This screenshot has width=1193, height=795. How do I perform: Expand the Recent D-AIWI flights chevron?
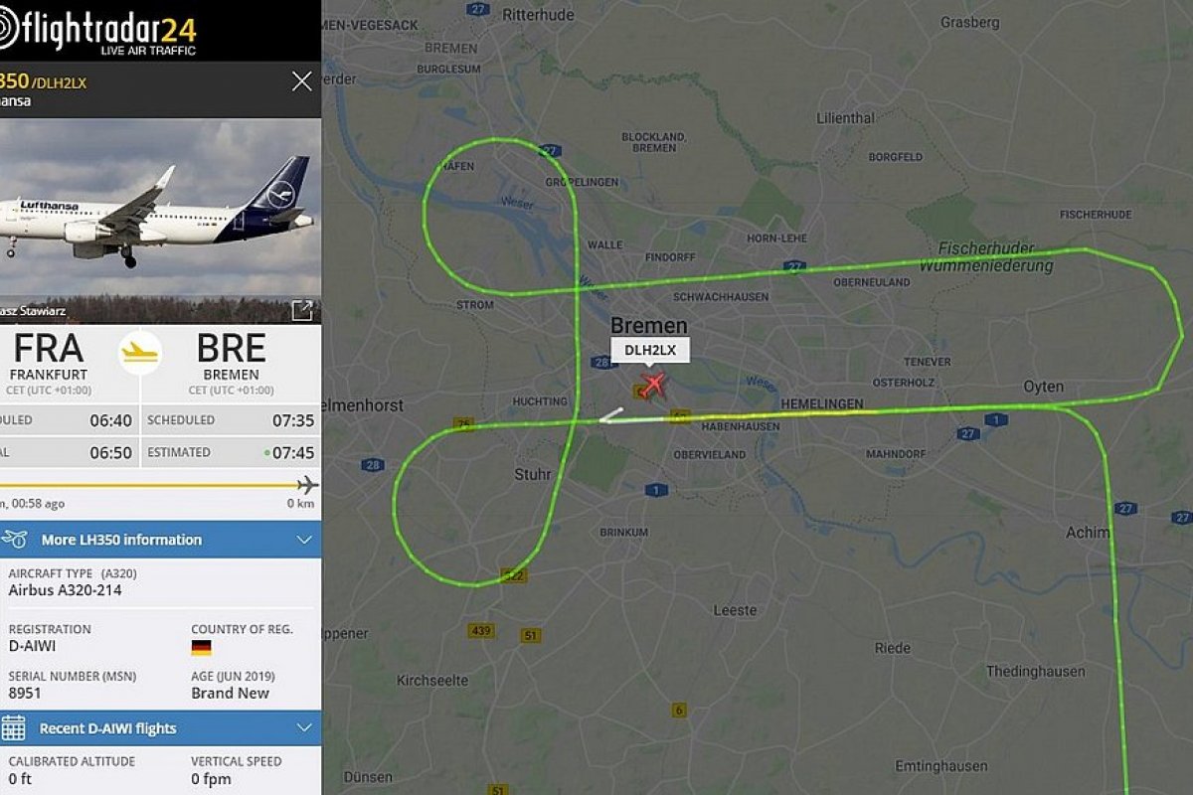(x=304, y=727)
